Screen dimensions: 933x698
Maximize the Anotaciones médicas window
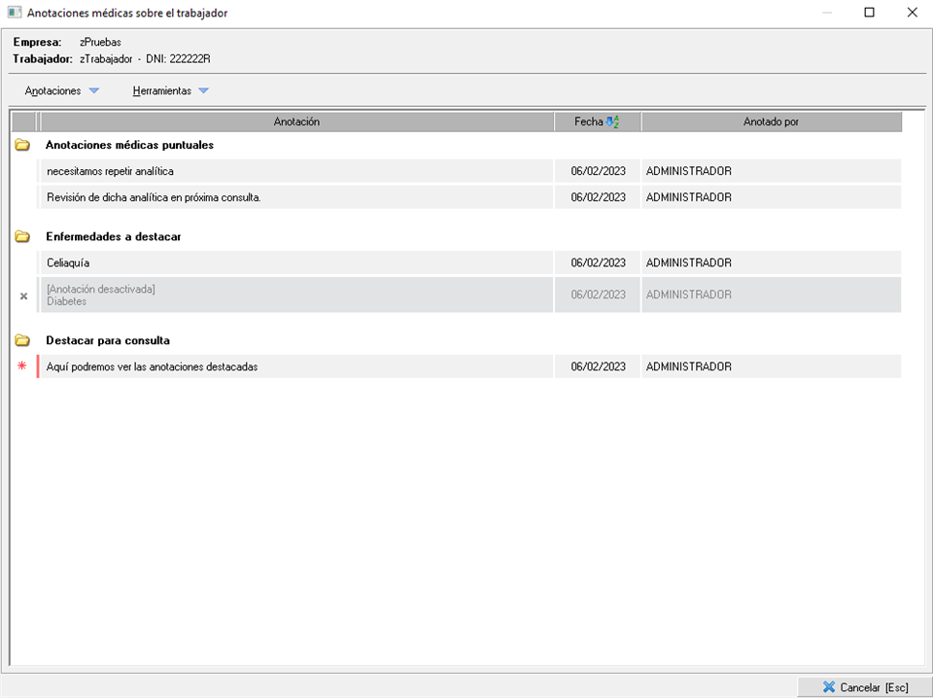coord(869,13)
